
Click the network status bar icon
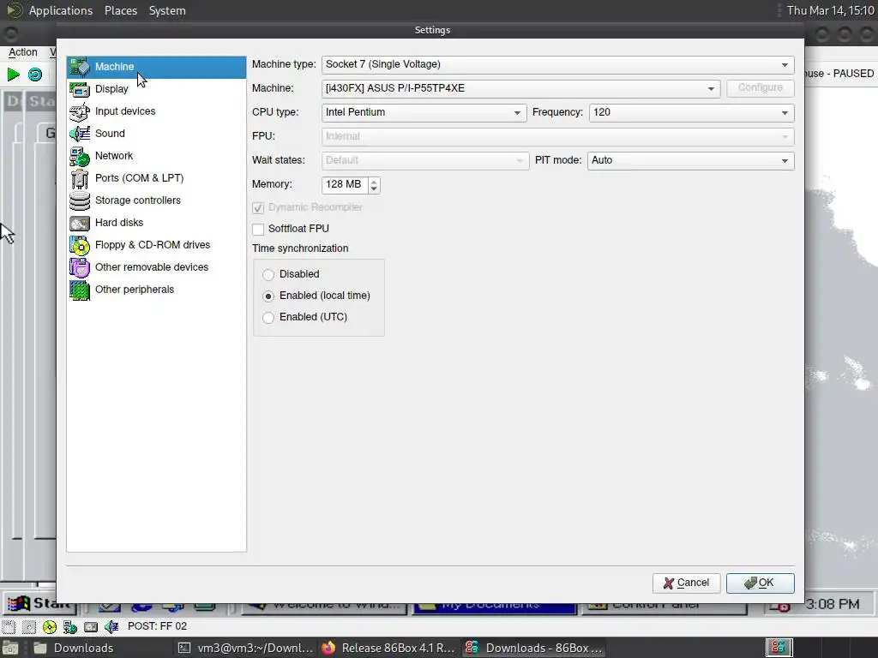click(70, 626)
